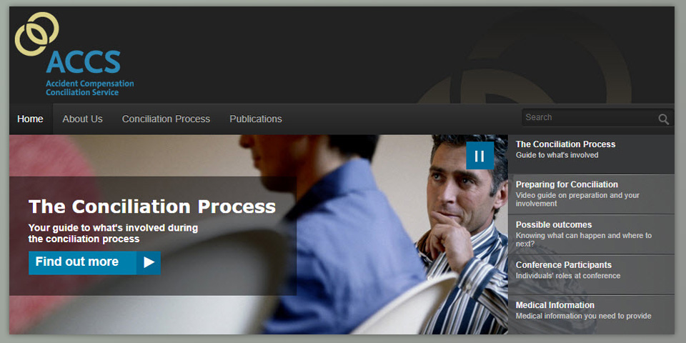Go to Conciliation Process in navigation bar

point(166,119)
